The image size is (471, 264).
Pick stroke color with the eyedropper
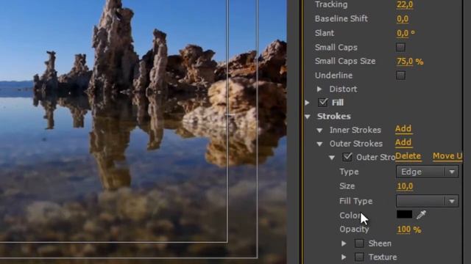pos(421,214)
